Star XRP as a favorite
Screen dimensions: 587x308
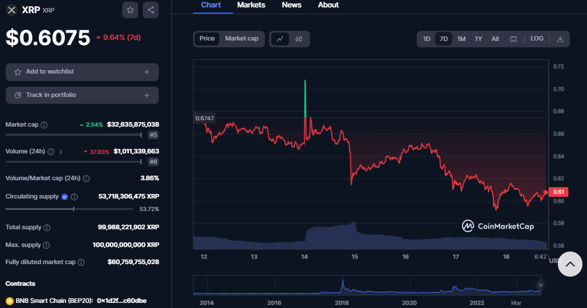130,10
